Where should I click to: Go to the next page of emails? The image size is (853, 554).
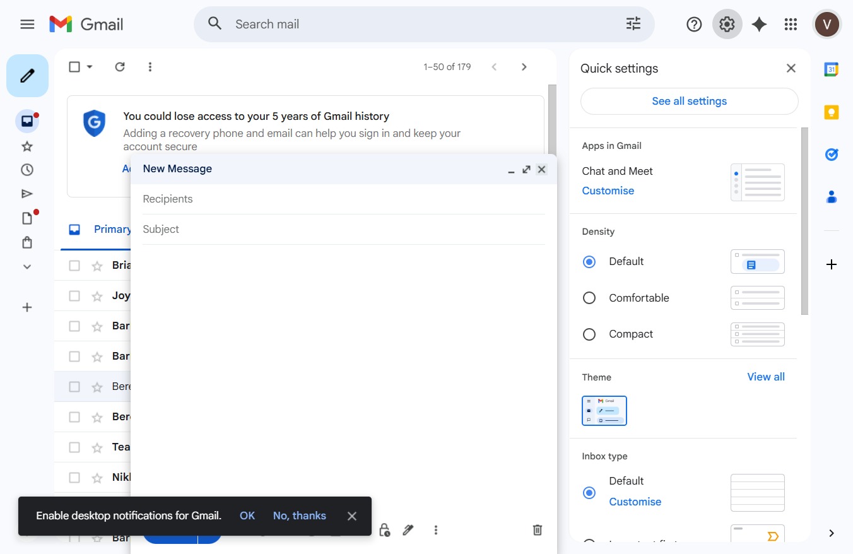click(524, 67)
